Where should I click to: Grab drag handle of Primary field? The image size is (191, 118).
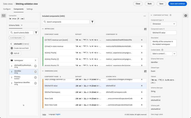[x=12, y=77]
